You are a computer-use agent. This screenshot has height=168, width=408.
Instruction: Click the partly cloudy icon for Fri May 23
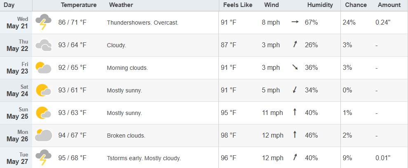(x=43, y=68)
